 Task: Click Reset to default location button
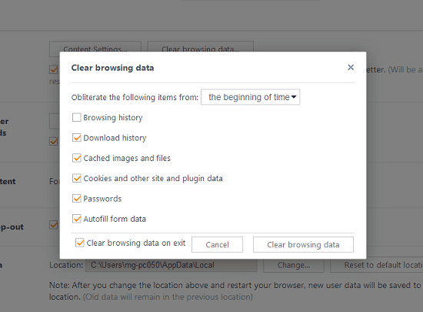pos(377,265)
